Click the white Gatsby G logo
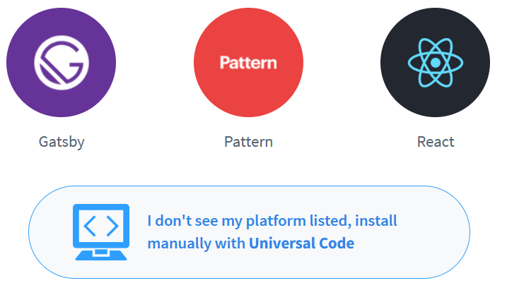Screen dimensions: 507x295 (x=62, y=63)
